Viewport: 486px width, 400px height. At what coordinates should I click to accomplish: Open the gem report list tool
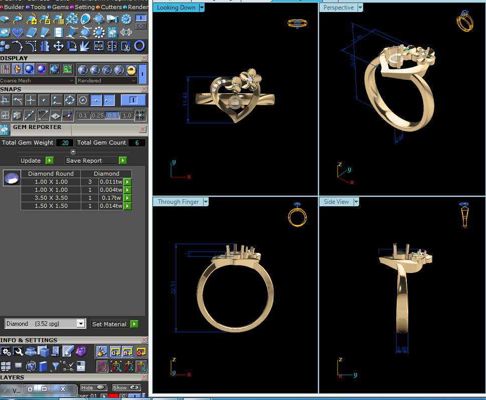112,32
